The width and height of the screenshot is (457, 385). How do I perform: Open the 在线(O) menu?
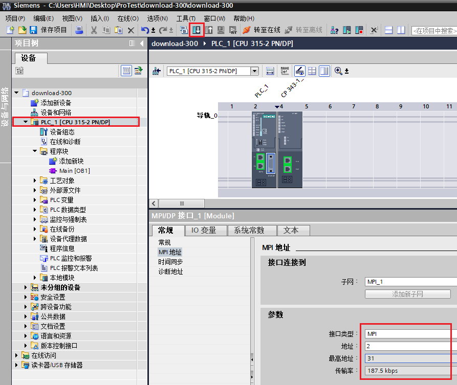coord(128,18)
